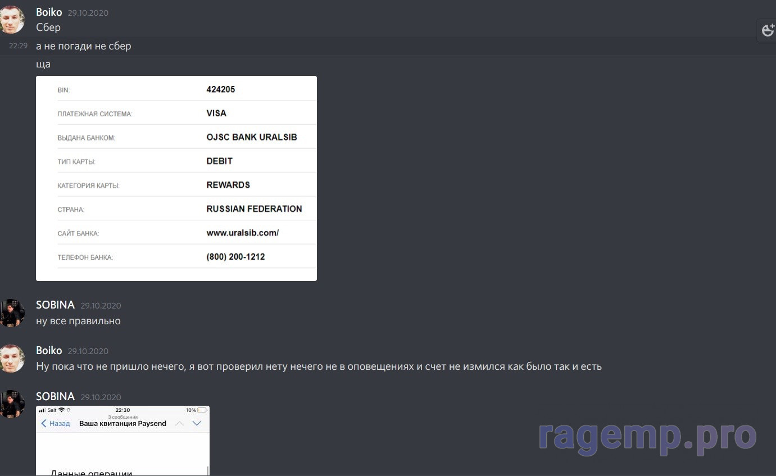Click the 'REWARDS' card category value
Screen dimensions: 776x476
pyautogui.click(x=228, y=185)
